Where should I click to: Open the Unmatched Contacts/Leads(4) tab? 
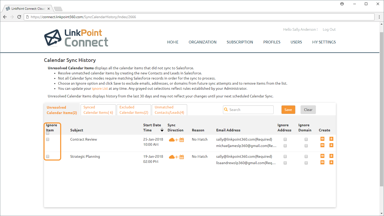tap(169, 110)
